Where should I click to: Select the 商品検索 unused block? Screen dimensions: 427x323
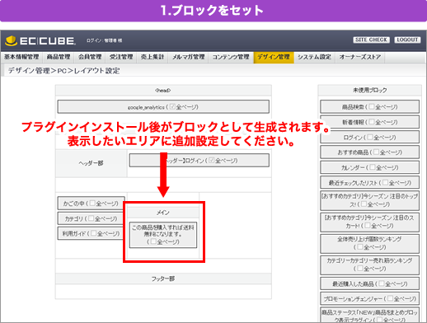pos(369,106)
